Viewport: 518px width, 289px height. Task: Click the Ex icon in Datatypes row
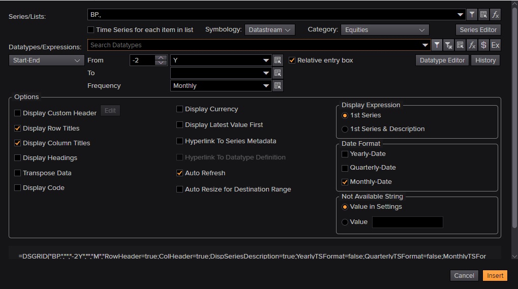coord(495,45)
